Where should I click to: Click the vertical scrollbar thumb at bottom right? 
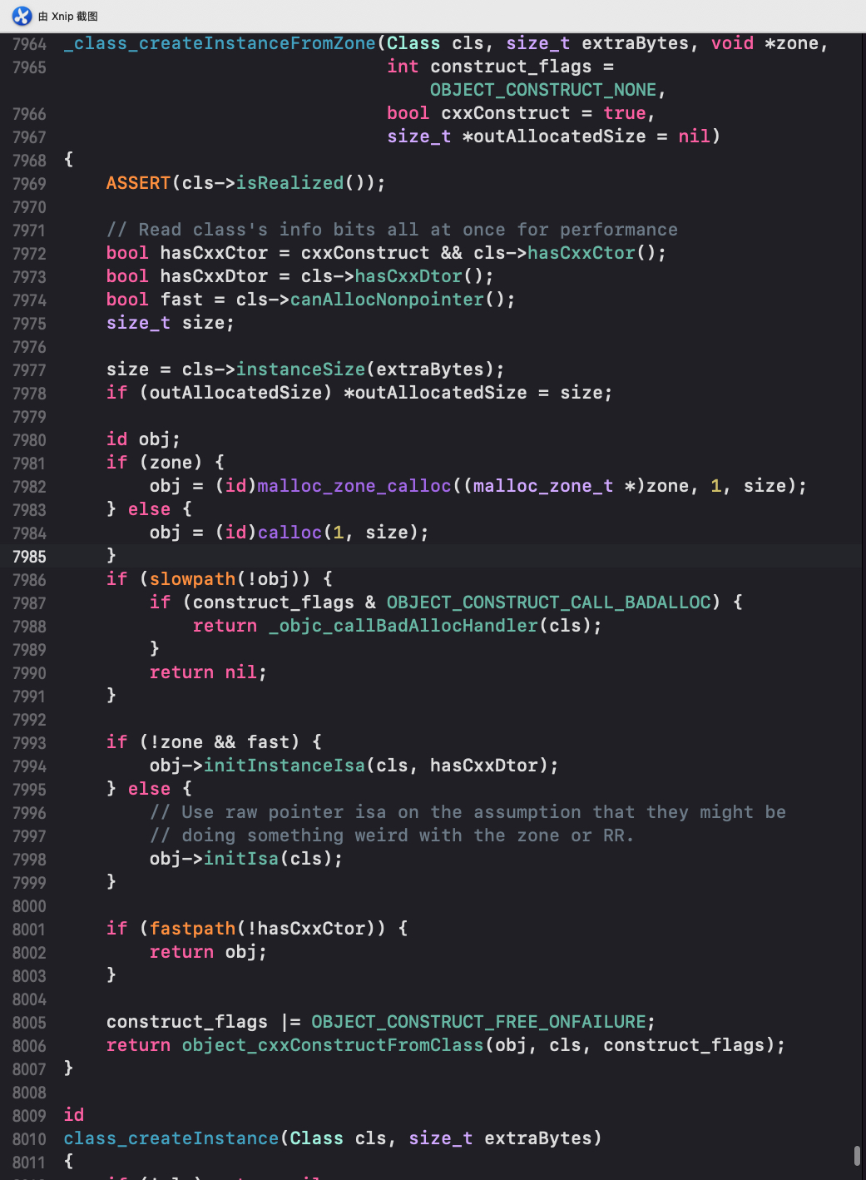pyautogui.click(x=857, y=1156)
